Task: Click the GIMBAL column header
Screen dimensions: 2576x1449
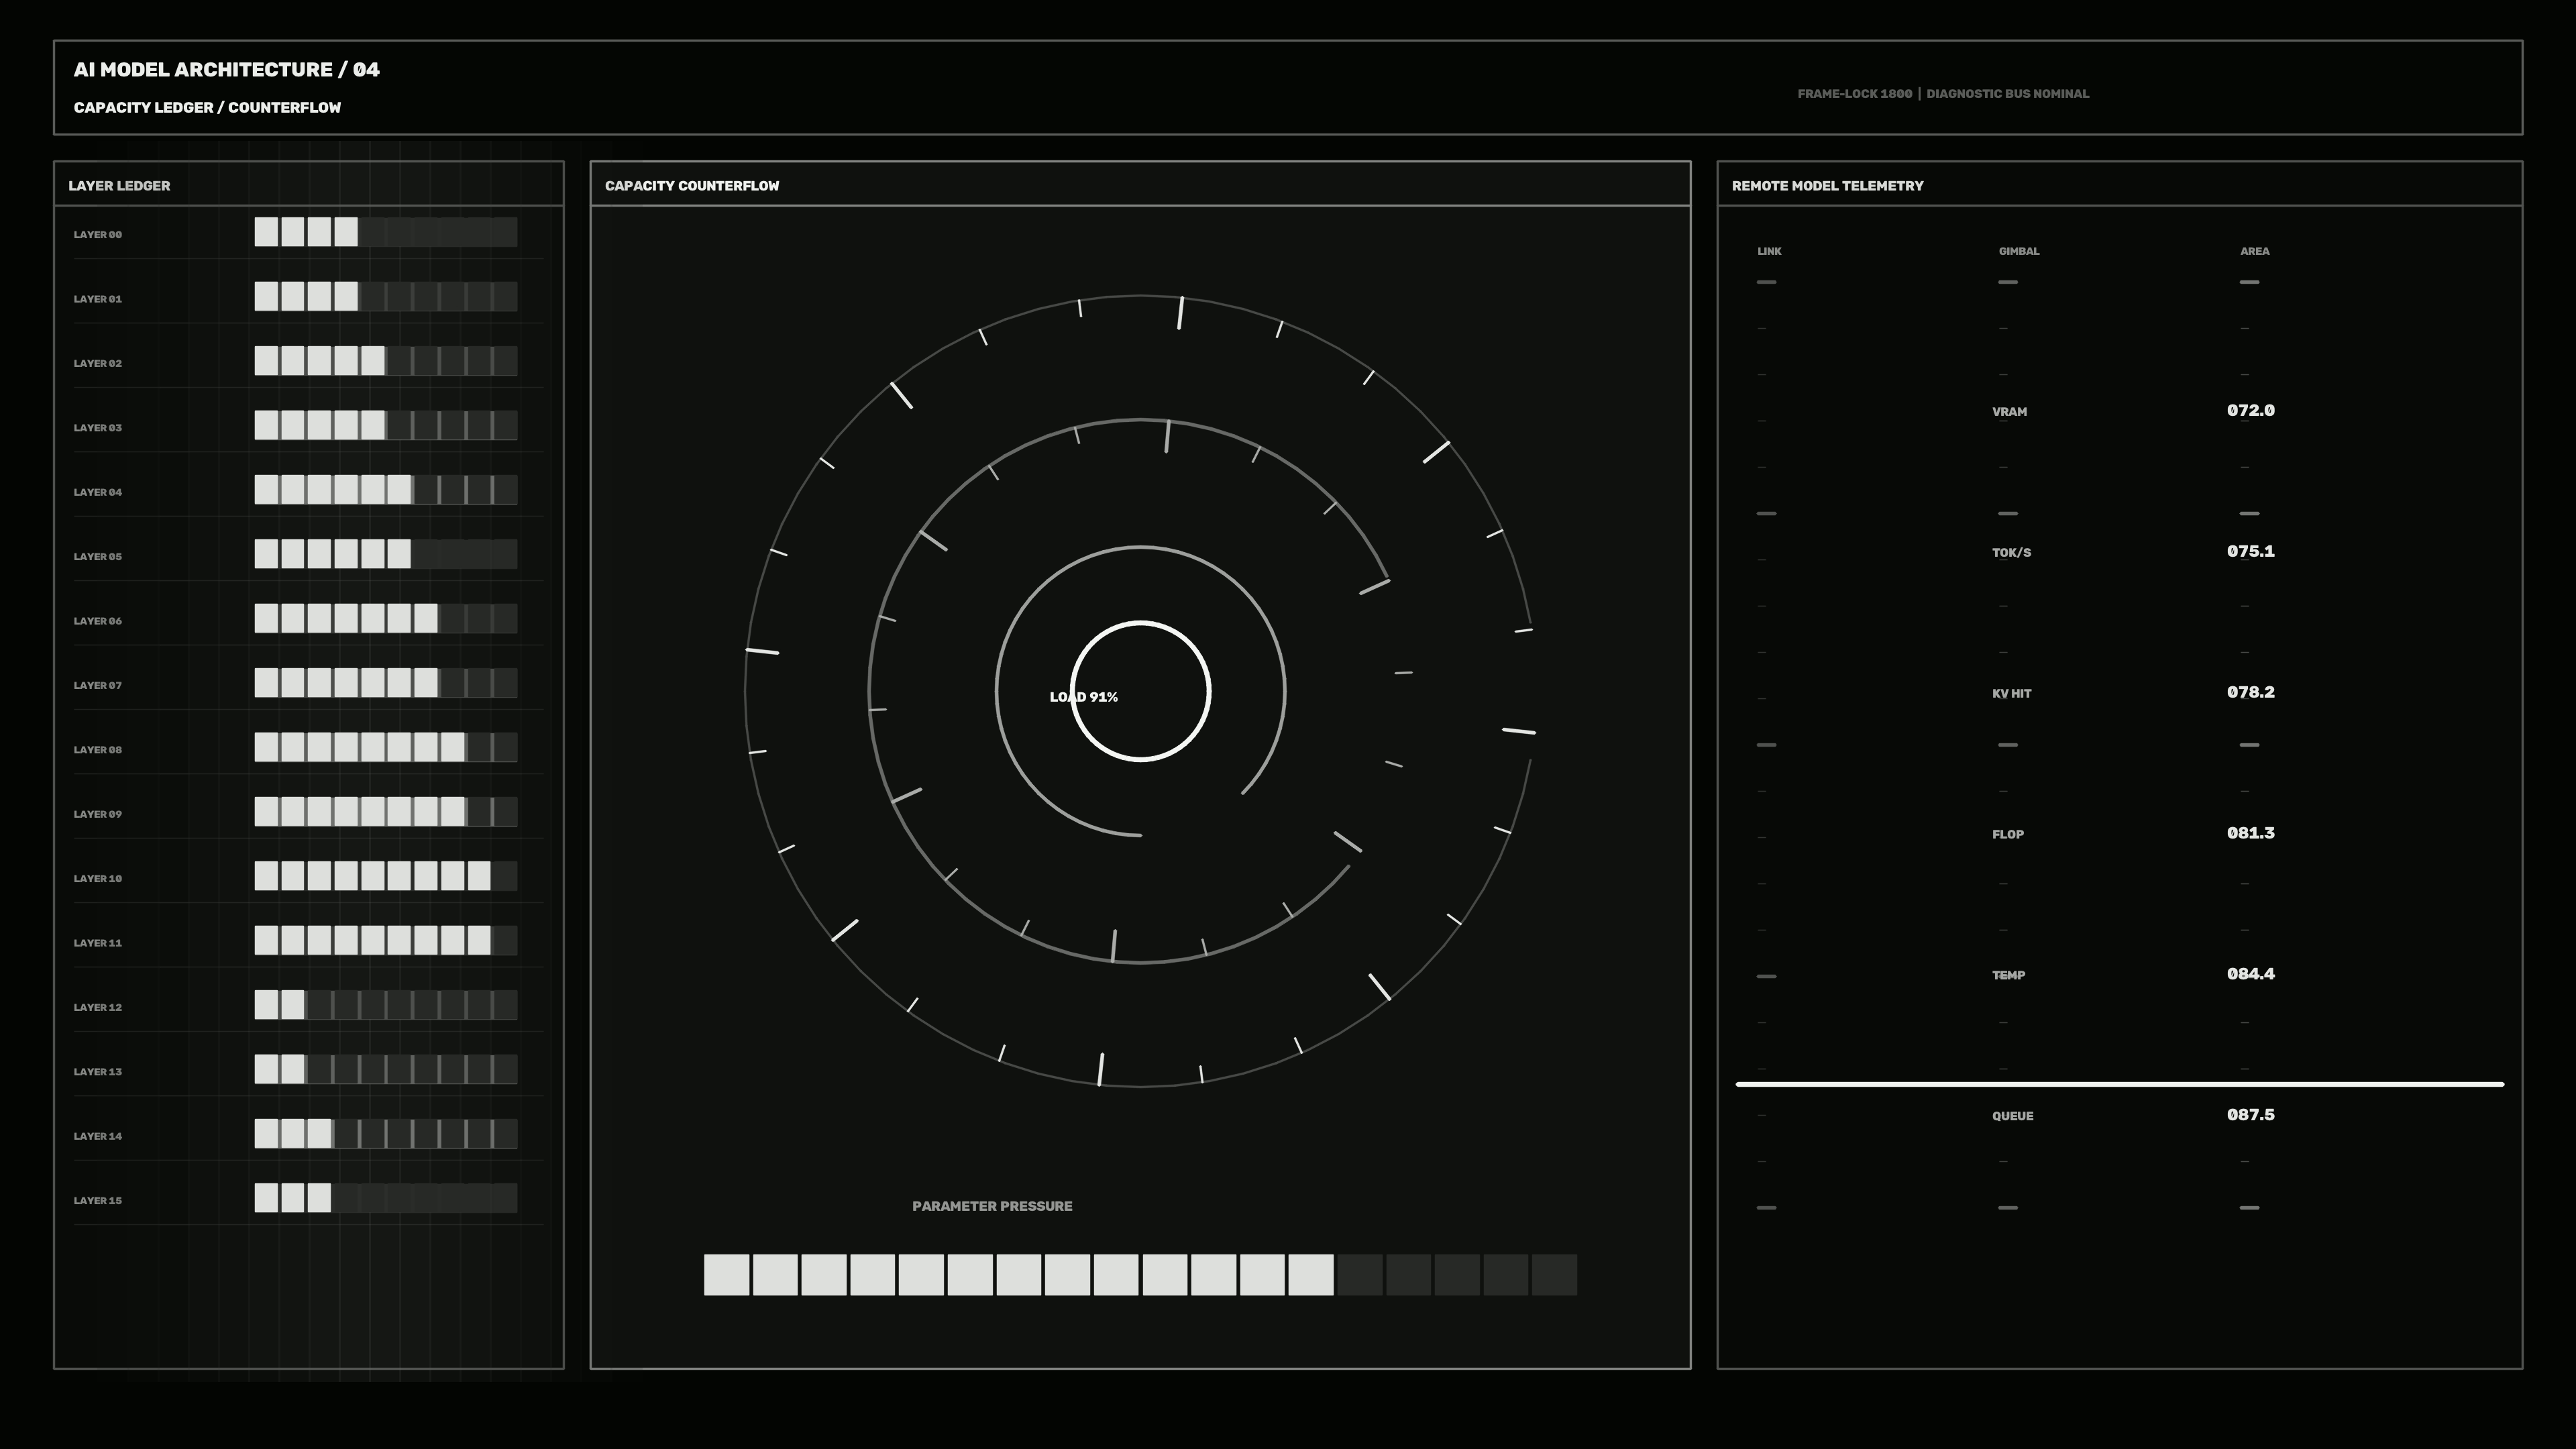Action: click(x=2019, y=251)
